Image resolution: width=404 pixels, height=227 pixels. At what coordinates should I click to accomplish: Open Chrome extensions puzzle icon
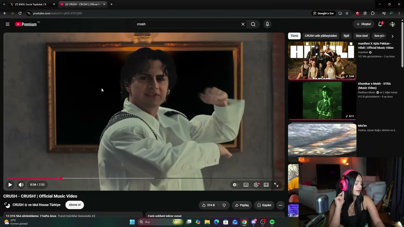(x=373, y=13)
